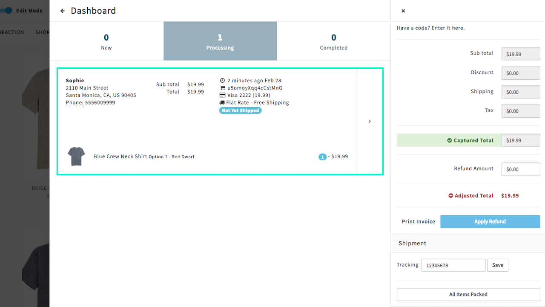545x307 pixels.
Task: Click the green check icon by Captured Total
Action: coord(450,140)
